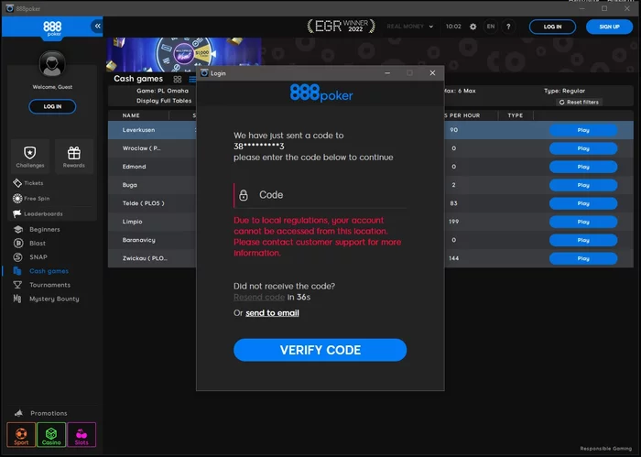Click the EGR Winner 2022 badge
The width and height of the screenshot is (641, 457).
(x=341, y=27)
